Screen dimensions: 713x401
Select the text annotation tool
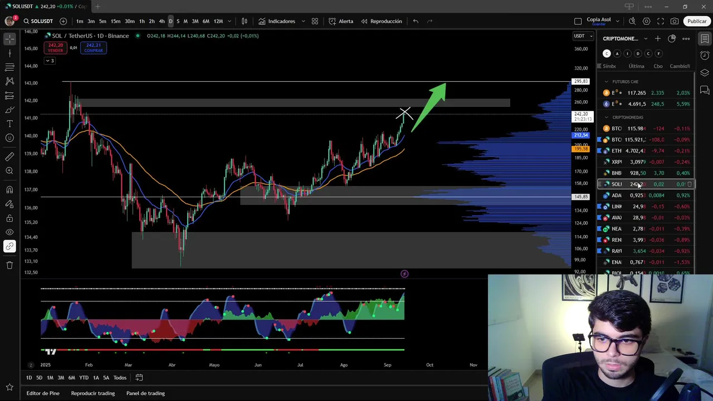[9, 124]
